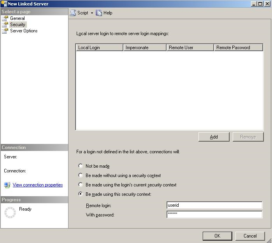Click the Server Options page icon
Screen dimensions: 272x243
click(x=5, y=31)
